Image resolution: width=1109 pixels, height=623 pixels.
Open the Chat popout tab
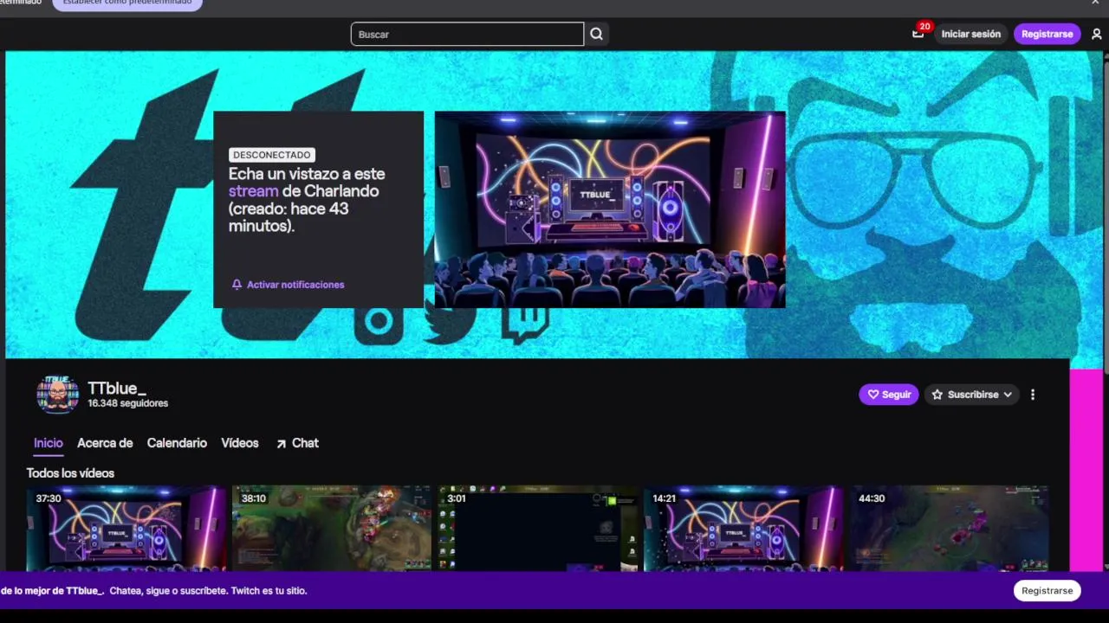(297, 443)
